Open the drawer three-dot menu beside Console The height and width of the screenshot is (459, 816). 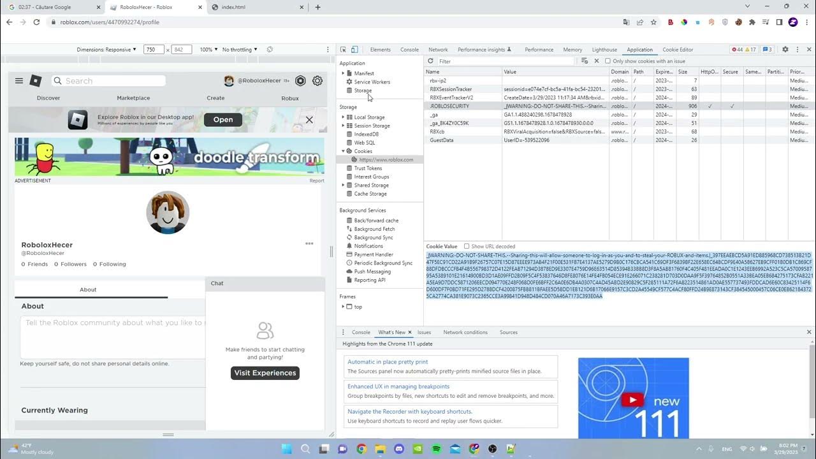(x=343, y=332)
